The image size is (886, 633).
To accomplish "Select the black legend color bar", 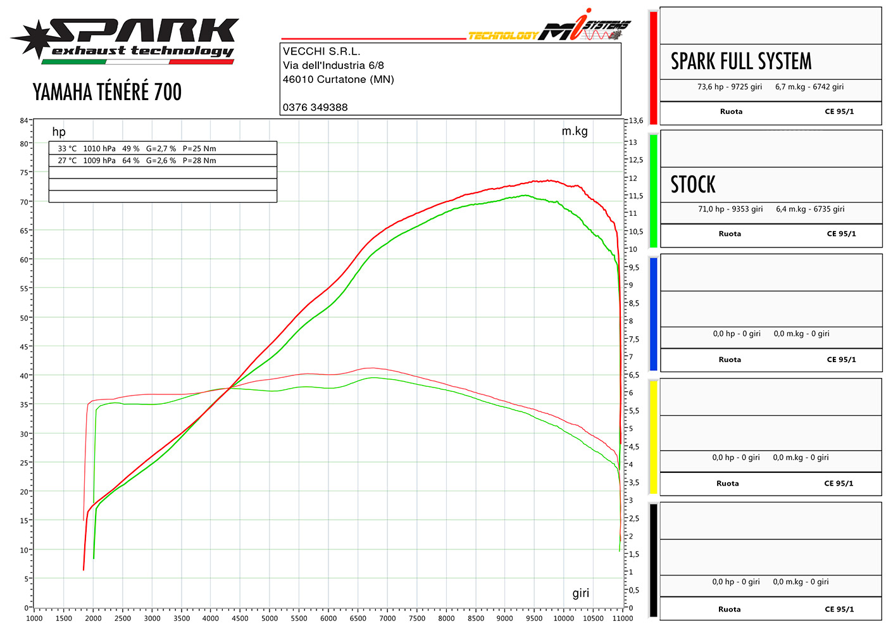I will (x=653, y=560).
